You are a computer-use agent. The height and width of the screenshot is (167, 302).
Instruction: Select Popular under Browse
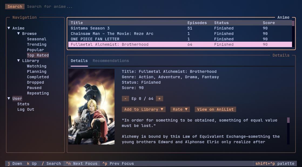[35, 50]
